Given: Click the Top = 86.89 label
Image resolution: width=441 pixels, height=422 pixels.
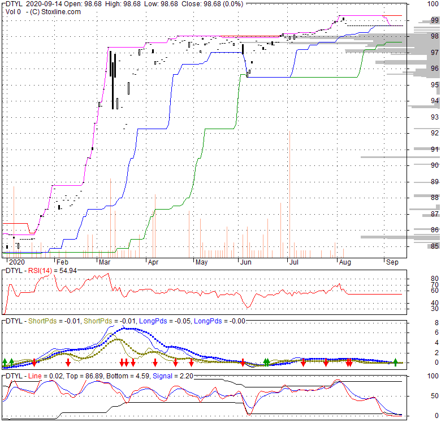Looking at the screenshot, I should (71, 376).
